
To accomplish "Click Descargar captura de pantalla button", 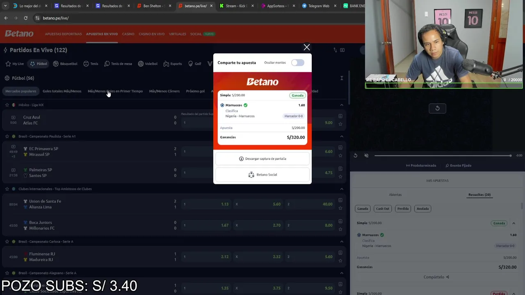I will [x=262, y=159].
